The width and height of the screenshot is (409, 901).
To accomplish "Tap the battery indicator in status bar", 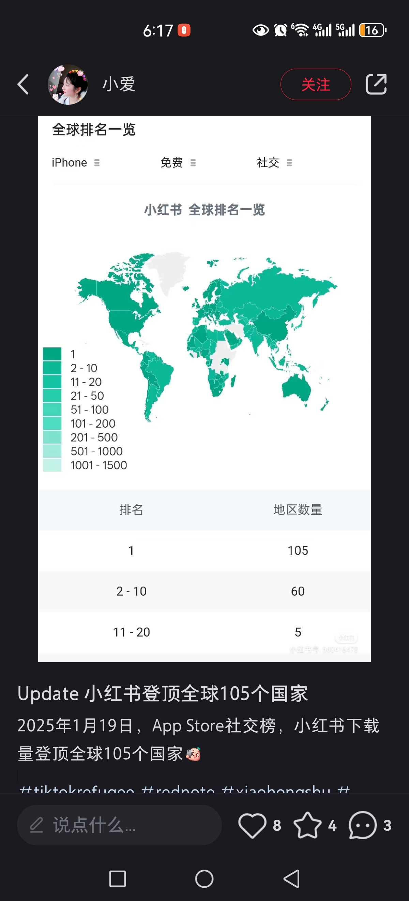I will pyautogui.click(x=372, y=30).
